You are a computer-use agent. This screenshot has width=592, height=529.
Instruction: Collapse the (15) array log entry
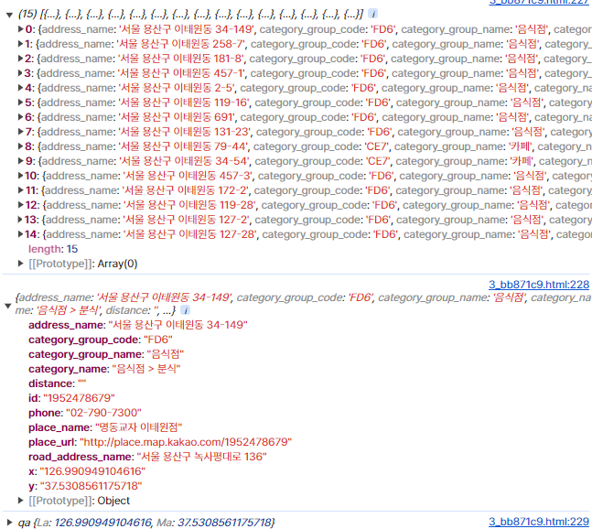tap(9, 16)
